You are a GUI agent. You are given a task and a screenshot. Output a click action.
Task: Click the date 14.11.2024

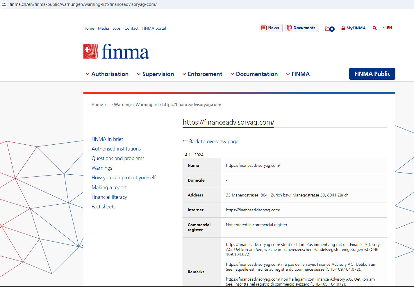(x=193, y=155)
